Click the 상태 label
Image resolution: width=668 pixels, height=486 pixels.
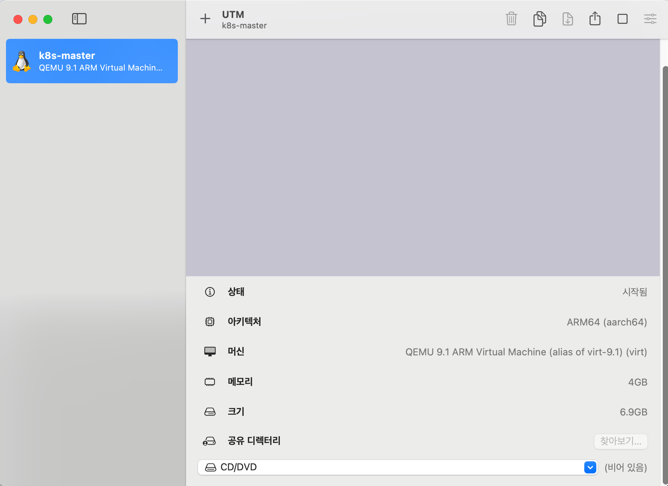click(x=236, y=292)
